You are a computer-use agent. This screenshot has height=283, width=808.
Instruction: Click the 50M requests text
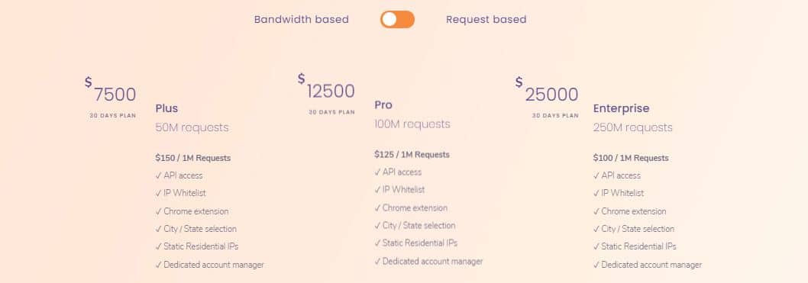[x=192, y=127]
